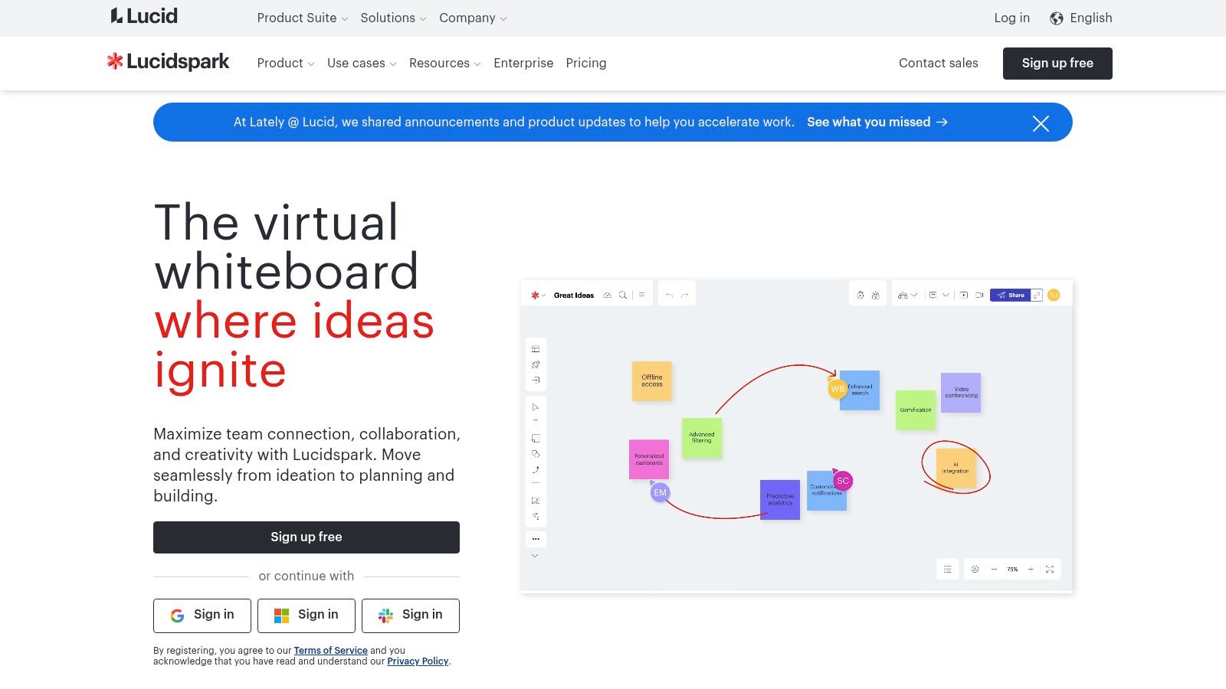Open the Use cases menu

[362, 64]
